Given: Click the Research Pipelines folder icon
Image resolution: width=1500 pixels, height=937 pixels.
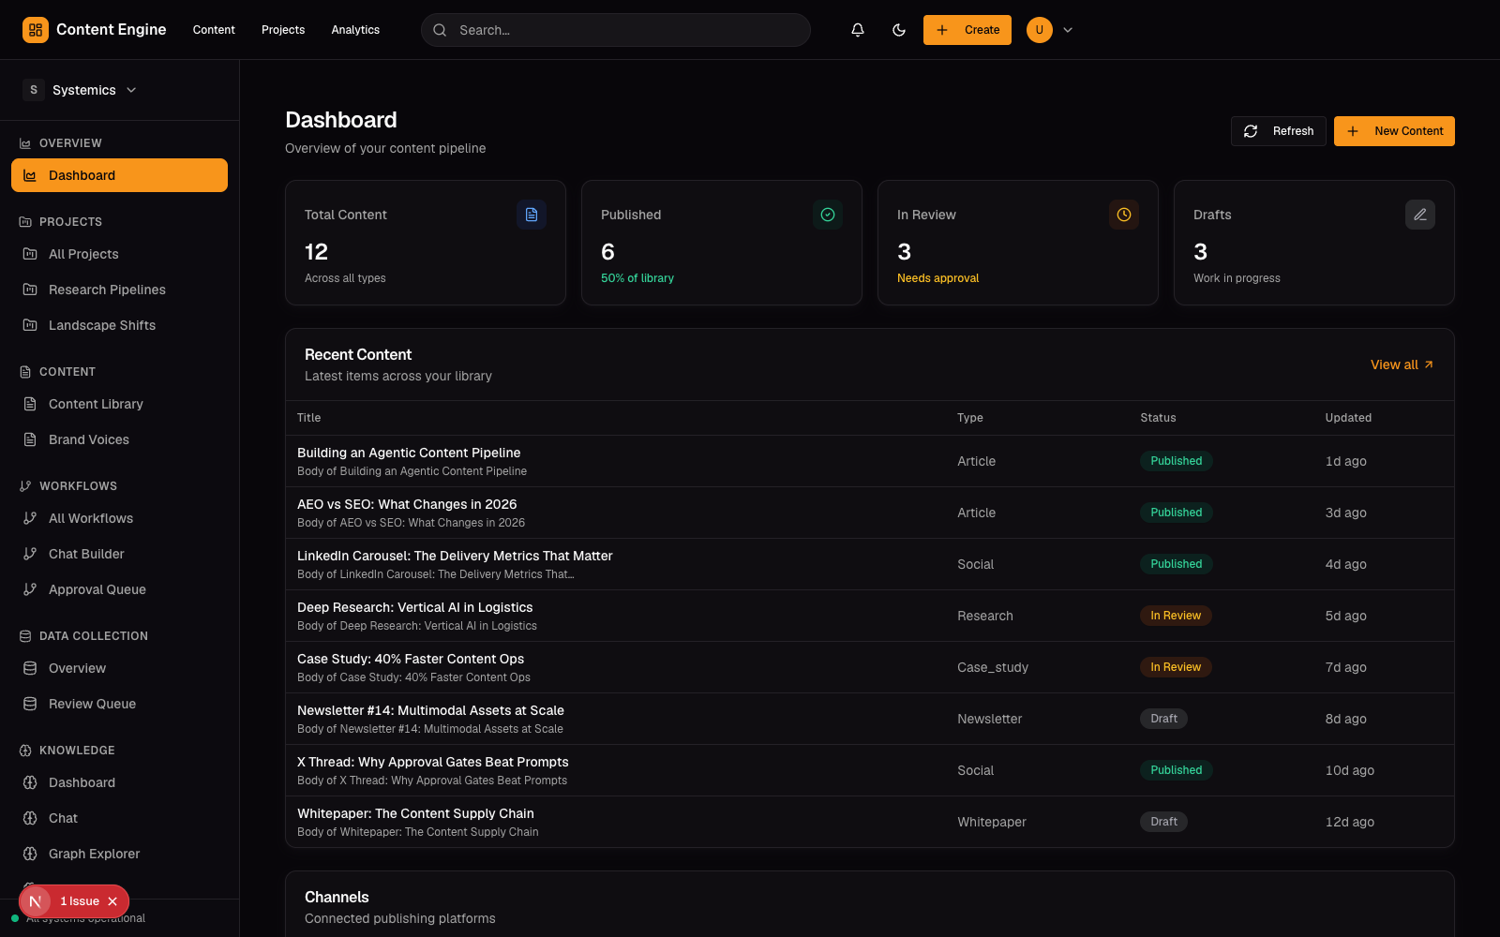Looking at the screenshot, I should pyautogui.click(x=30, y=290).
